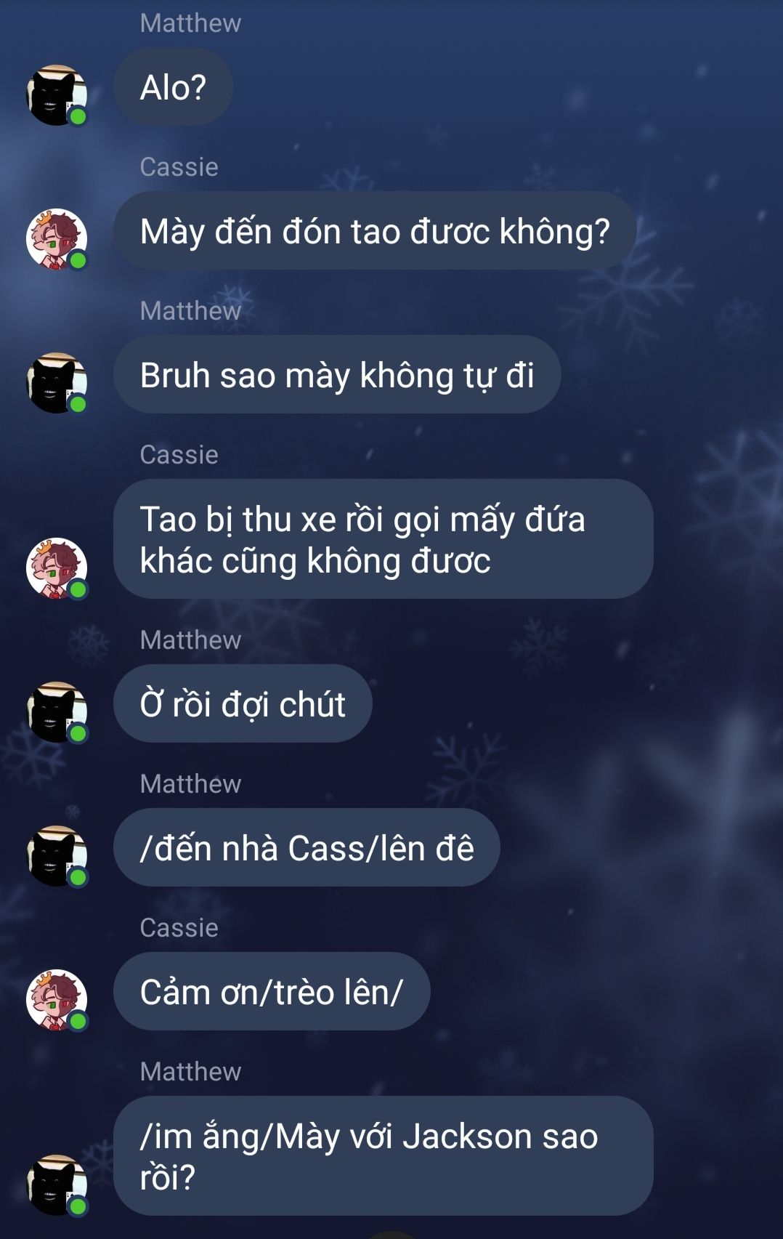Click the Cassie name above 'Mày đến đón tao'
The height and width of the screenshot is (1239, 783).
tap(179, 167)
